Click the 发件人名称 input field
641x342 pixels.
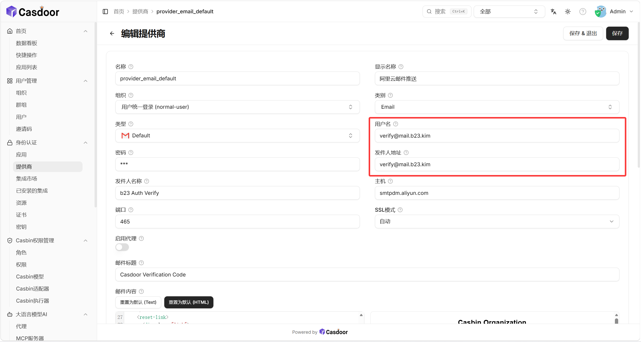pos(237,193)
